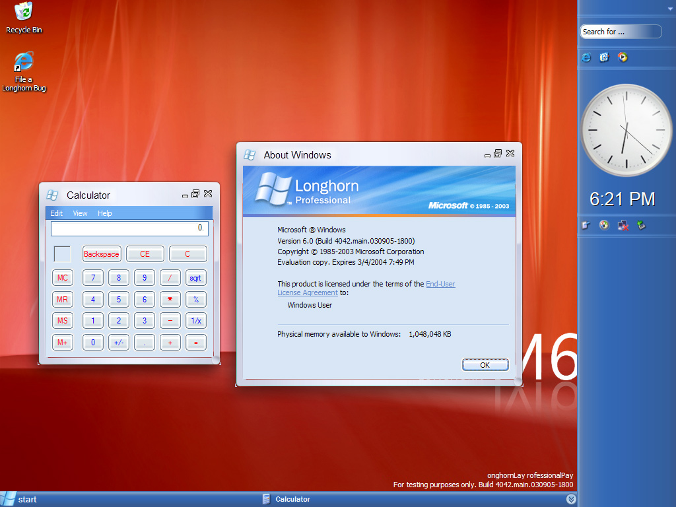
Task: Open the sidebar options drop-down arrow
Action: 669,9
